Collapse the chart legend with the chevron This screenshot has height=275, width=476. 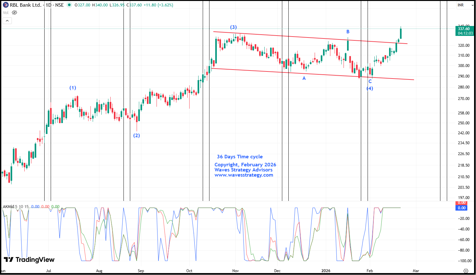pyautogui.click(x=7, y=21)
